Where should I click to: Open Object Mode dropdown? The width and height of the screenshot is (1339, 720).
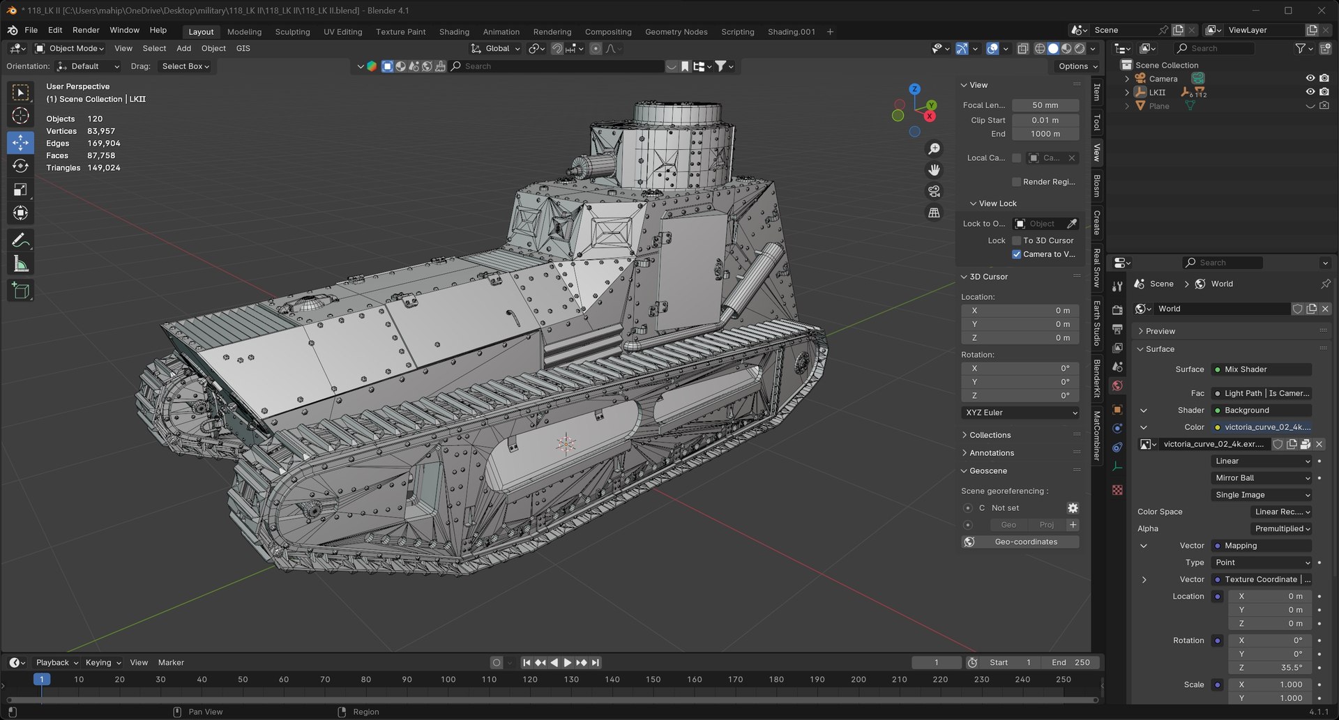70,49
